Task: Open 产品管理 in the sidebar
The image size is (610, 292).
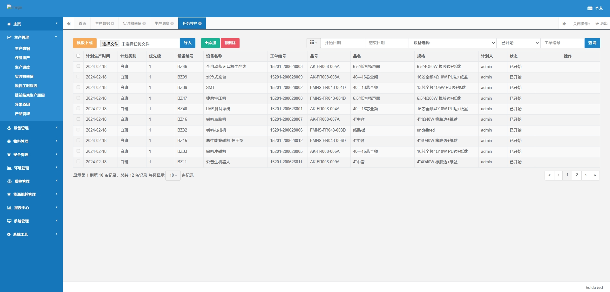Action: [22, 114]
